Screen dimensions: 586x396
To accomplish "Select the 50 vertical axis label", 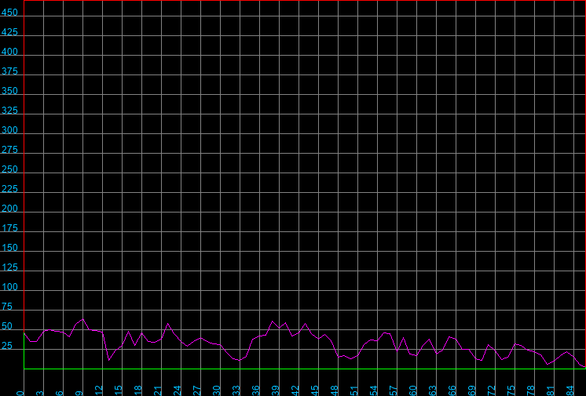I will click(7, 326).
